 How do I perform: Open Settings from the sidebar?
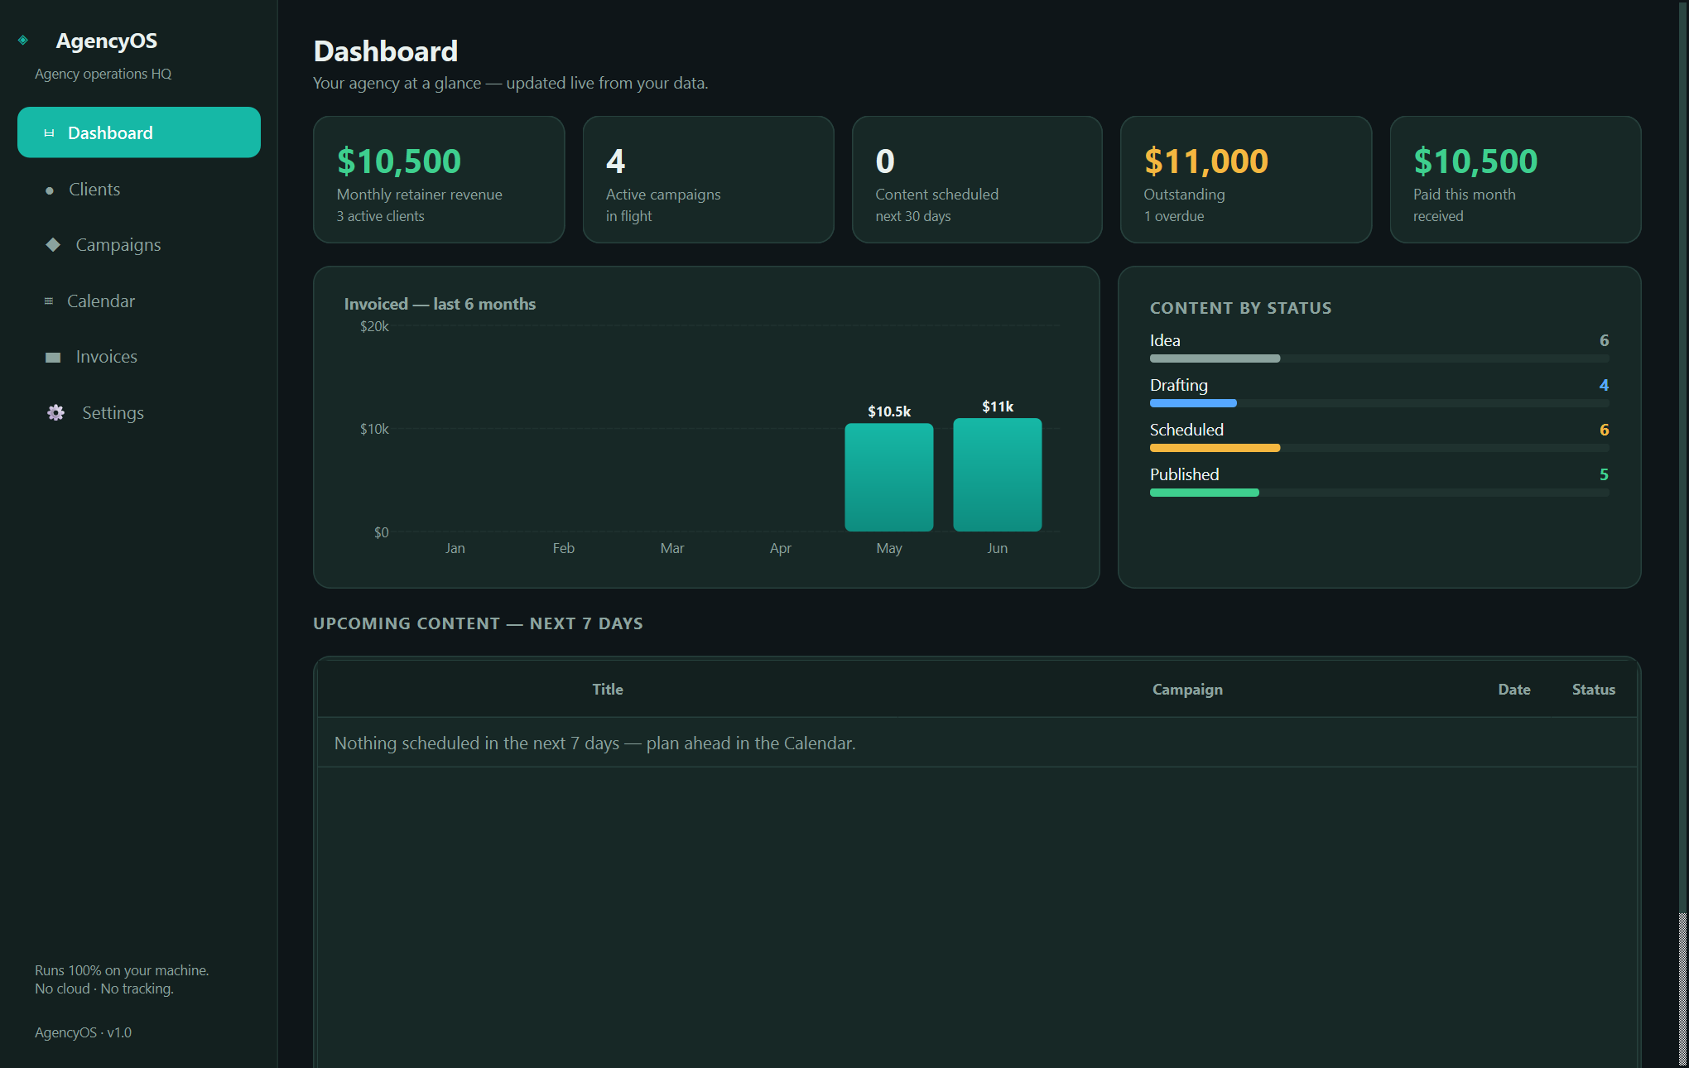pos(139,413)
